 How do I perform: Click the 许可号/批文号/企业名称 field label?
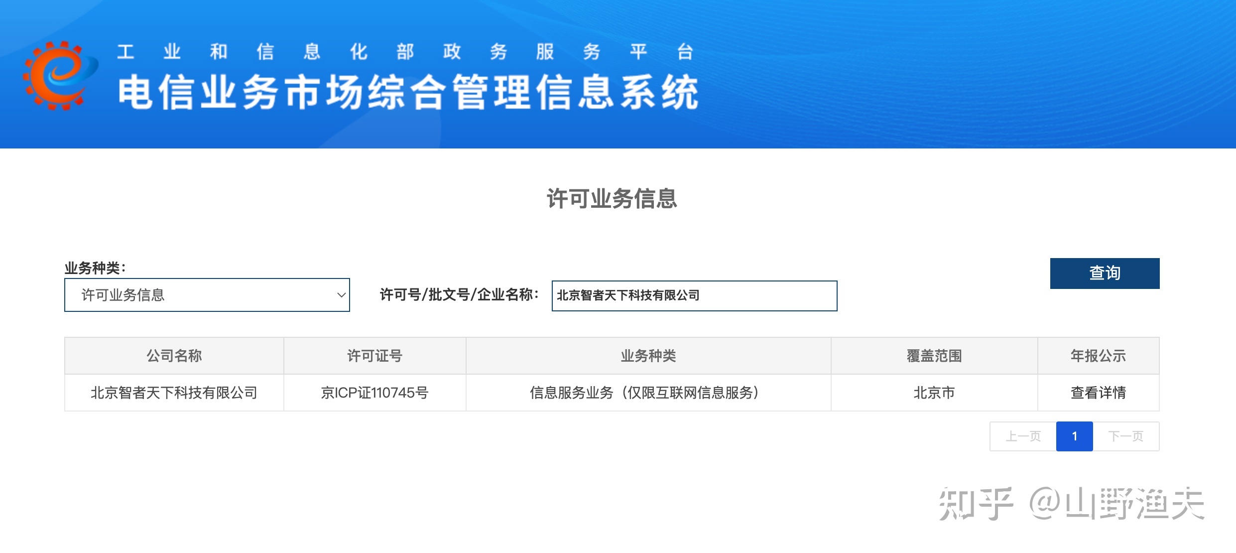(459, 295)
